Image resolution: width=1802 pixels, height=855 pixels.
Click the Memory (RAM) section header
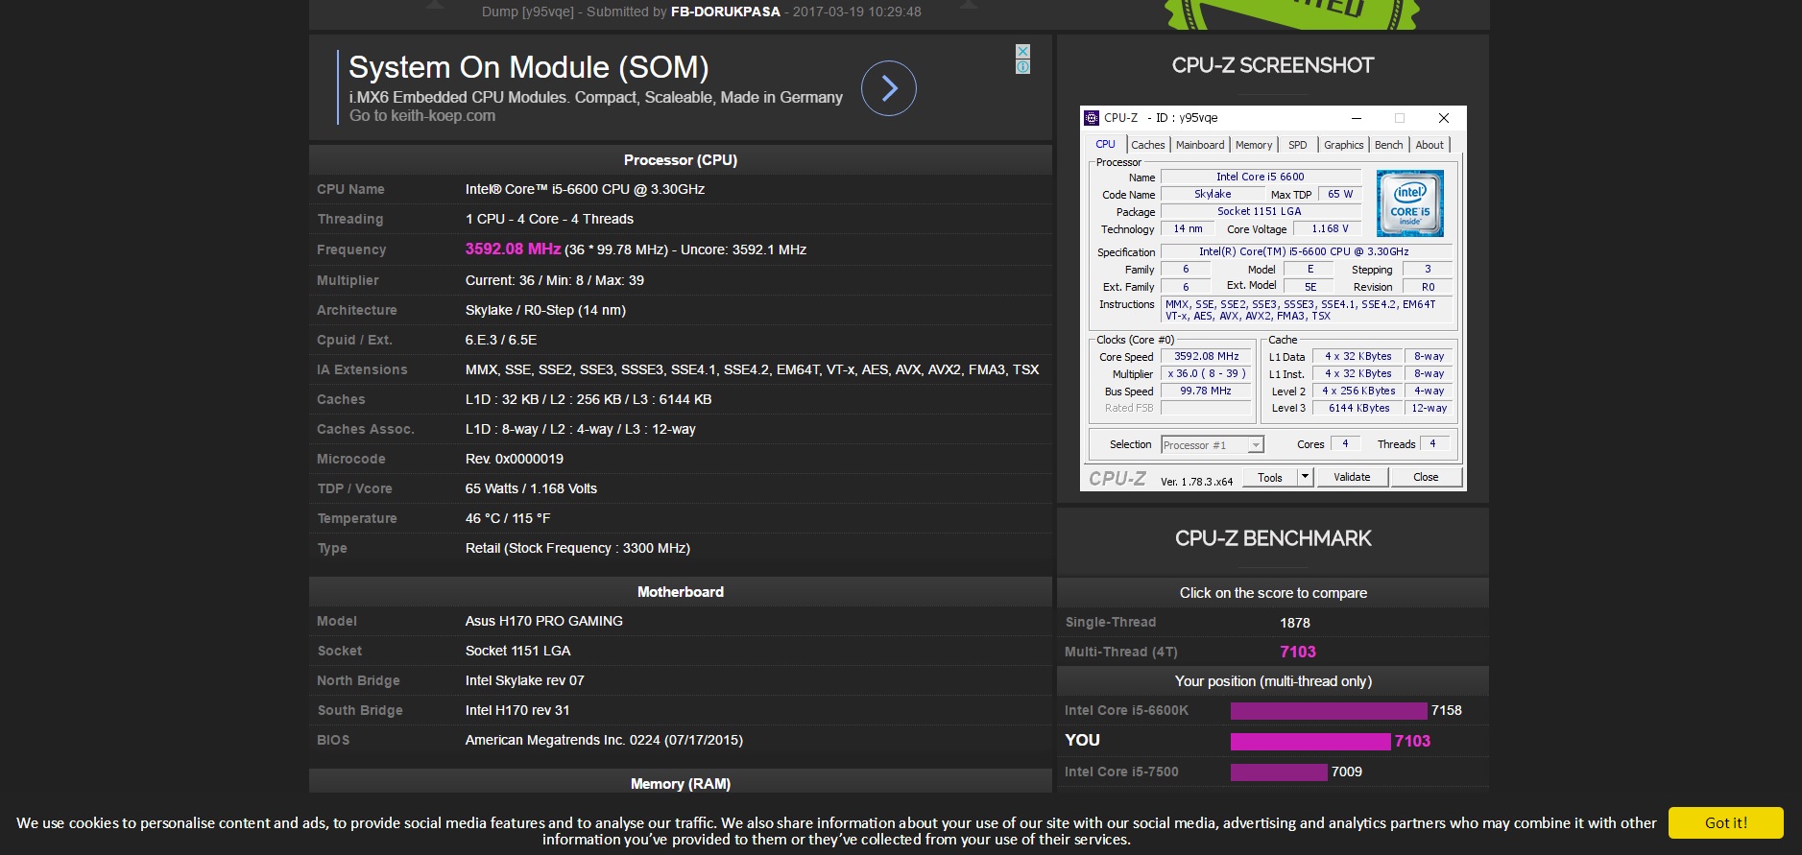coord(681,783)
